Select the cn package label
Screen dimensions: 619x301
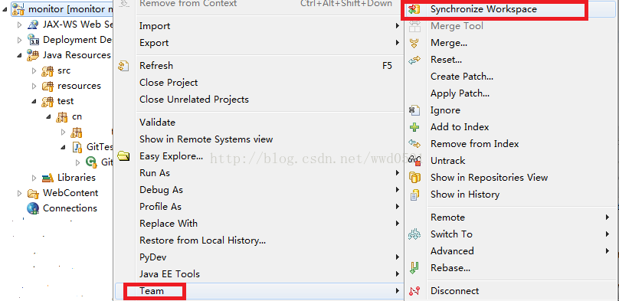pyautogui.click(x=77, y=116)
